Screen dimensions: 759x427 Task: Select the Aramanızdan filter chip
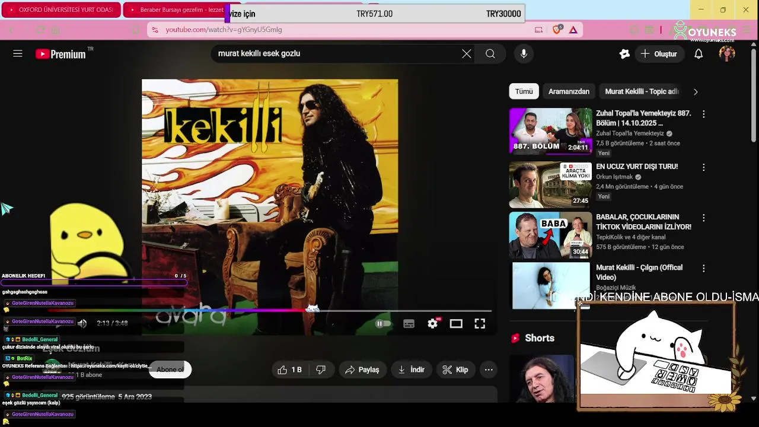569,91
